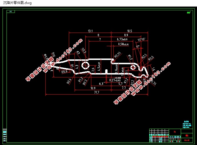Select the 6.73±0.01 tolerance dimension
Image resolution: width=197 pixels, height=145 pixels.
point(122,39)
